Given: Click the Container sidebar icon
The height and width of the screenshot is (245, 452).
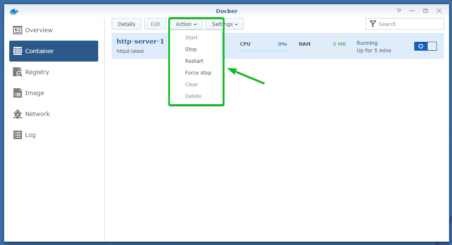Looking at the screenshot, I should coord(18,51).
